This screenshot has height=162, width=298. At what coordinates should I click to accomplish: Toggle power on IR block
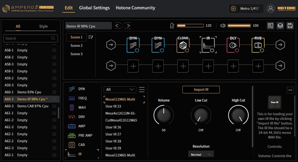[212, 50]
